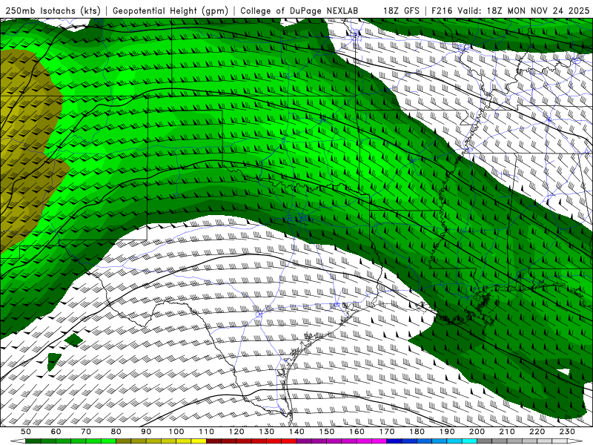Click the '60' value on the color scale

tap(56, 432)
